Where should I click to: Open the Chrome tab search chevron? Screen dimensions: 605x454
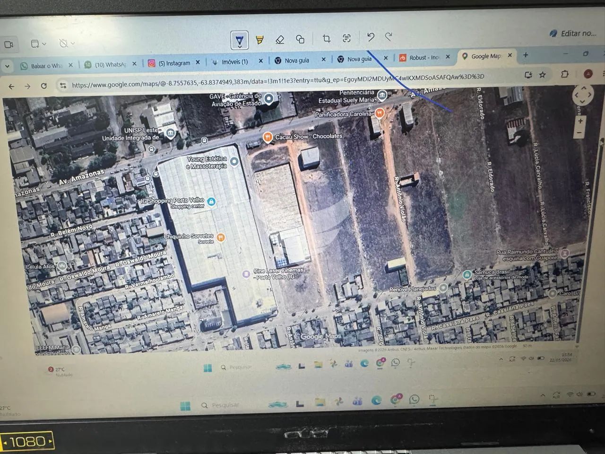tap(7, 66)
